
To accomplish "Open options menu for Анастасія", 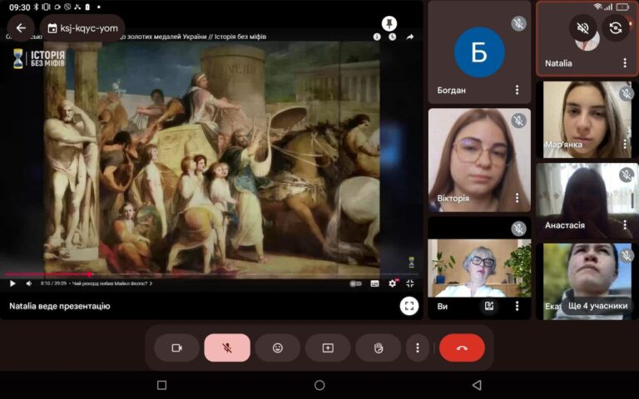I will pyautogui.click(x=625, y=224).
